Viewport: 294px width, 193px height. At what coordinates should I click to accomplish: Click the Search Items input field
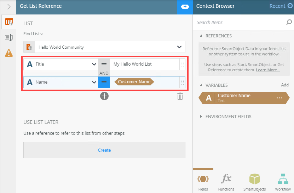click(x=240, y=22)
